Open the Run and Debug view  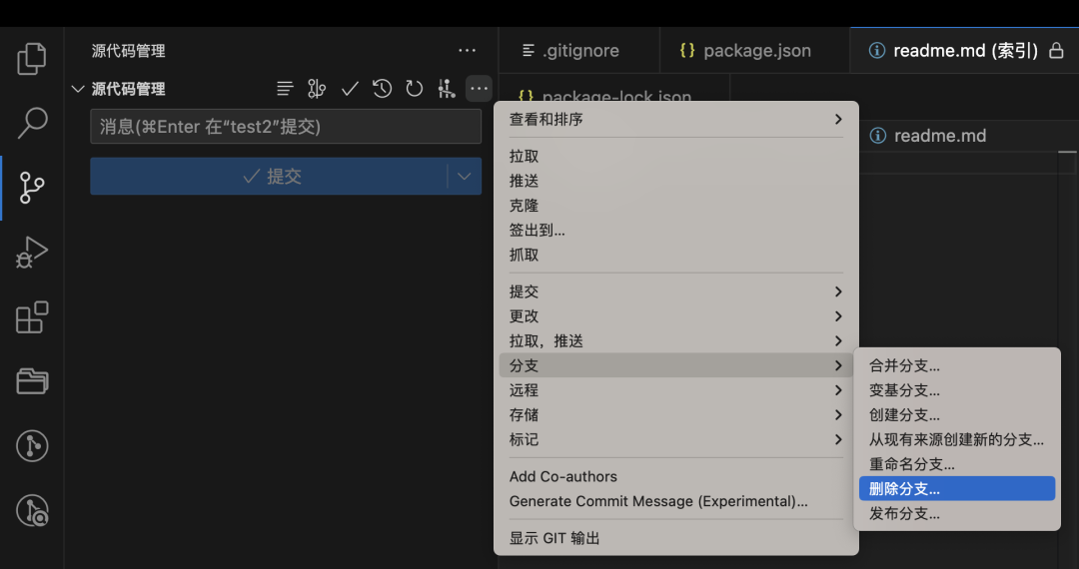[32, 253]
